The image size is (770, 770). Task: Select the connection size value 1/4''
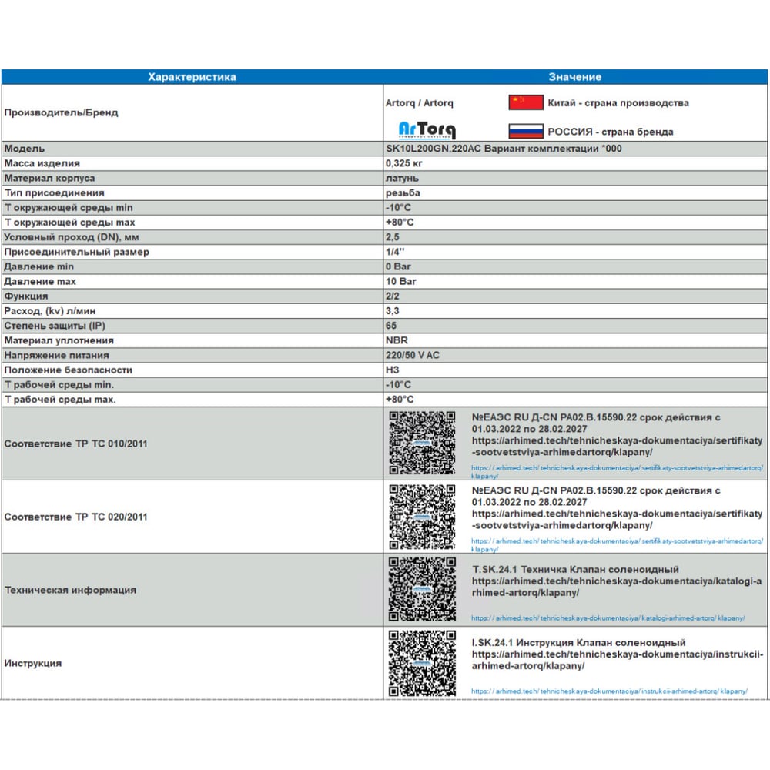tap(395, 252)
